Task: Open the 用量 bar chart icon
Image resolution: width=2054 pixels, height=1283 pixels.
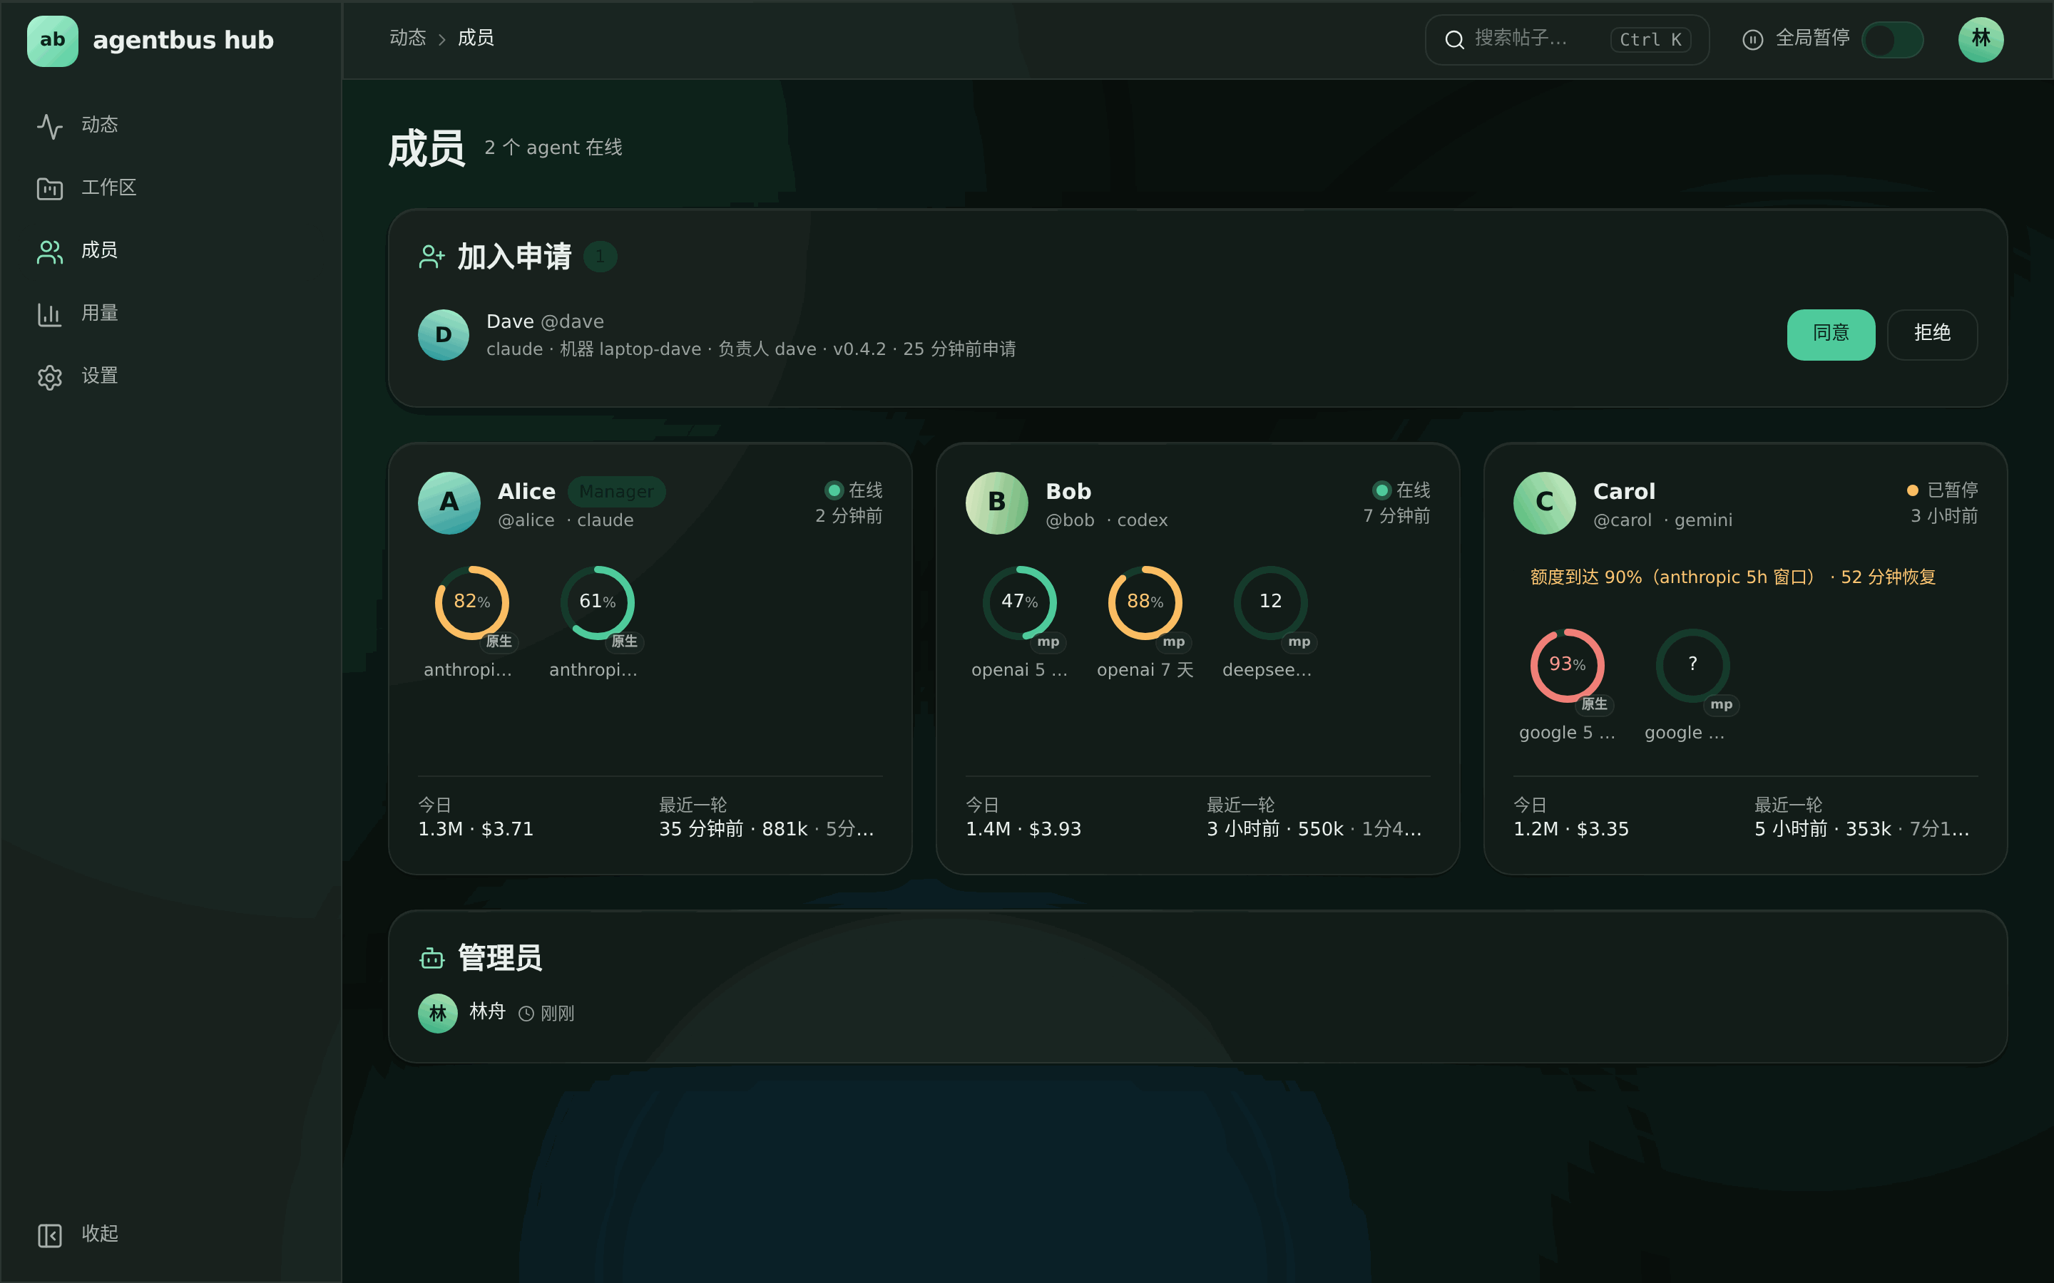Action: pos(50,314)
